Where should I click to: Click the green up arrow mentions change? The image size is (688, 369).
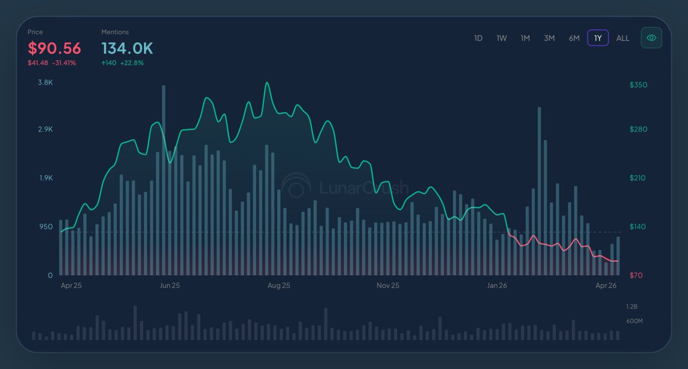pos(104,62)
